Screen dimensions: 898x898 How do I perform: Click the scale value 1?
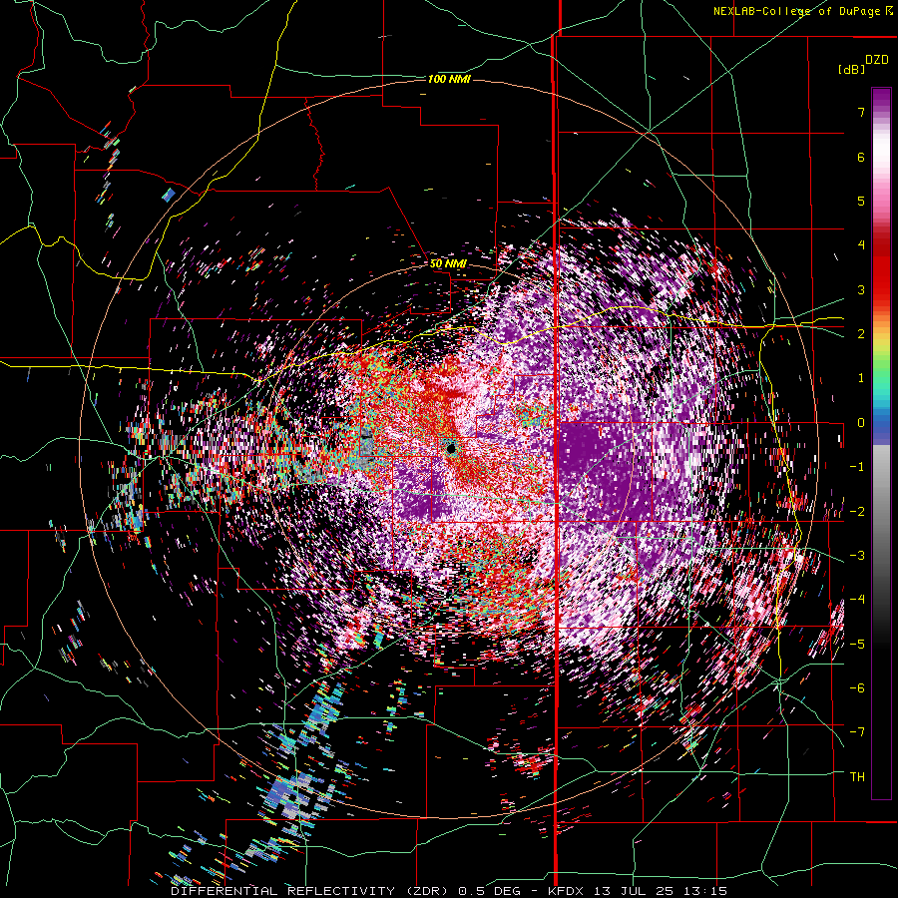pyautogui.click(x=861, y=378)
